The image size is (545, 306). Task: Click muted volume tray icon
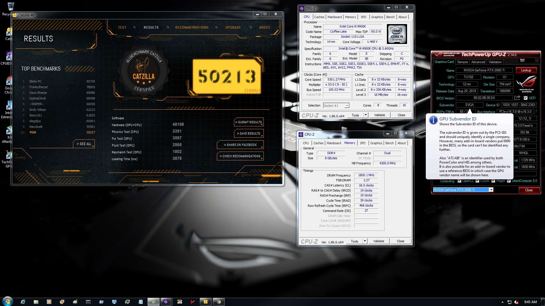pos(516,302)
